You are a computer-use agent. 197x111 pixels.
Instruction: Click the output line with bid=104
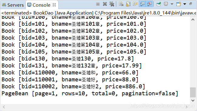tap(74, 45)
